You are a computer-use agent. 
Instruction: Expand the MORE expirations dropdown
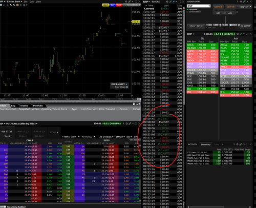54,132
